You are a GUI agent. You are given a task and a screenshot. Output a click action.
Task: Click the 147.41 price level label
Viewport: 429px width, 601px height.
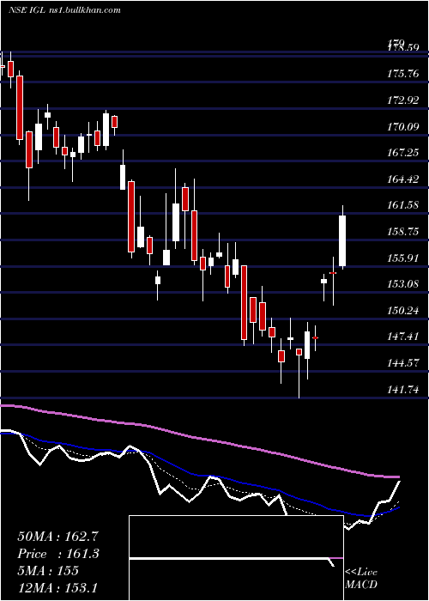(402, 337)
